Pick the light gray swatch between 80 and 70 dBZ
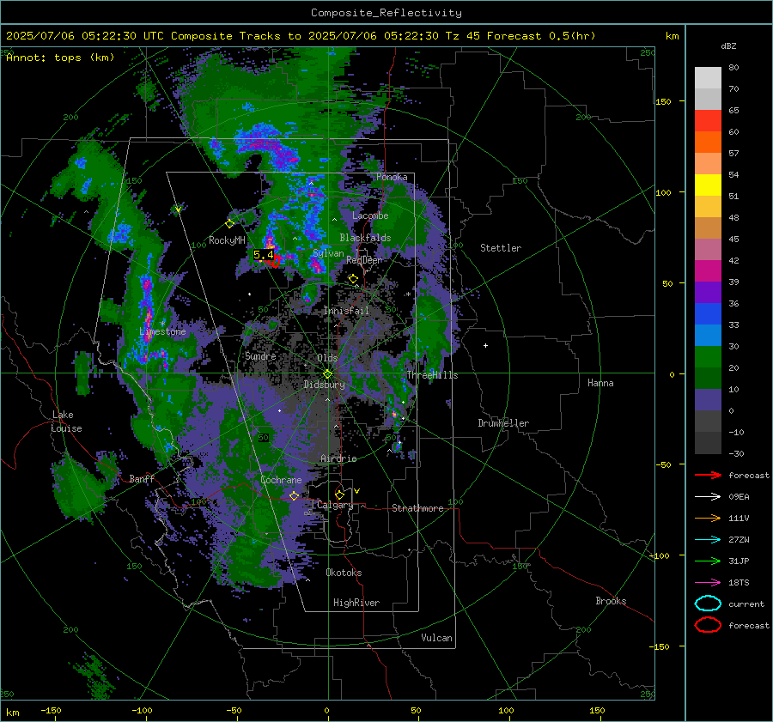773x722 pixels. 708,78
